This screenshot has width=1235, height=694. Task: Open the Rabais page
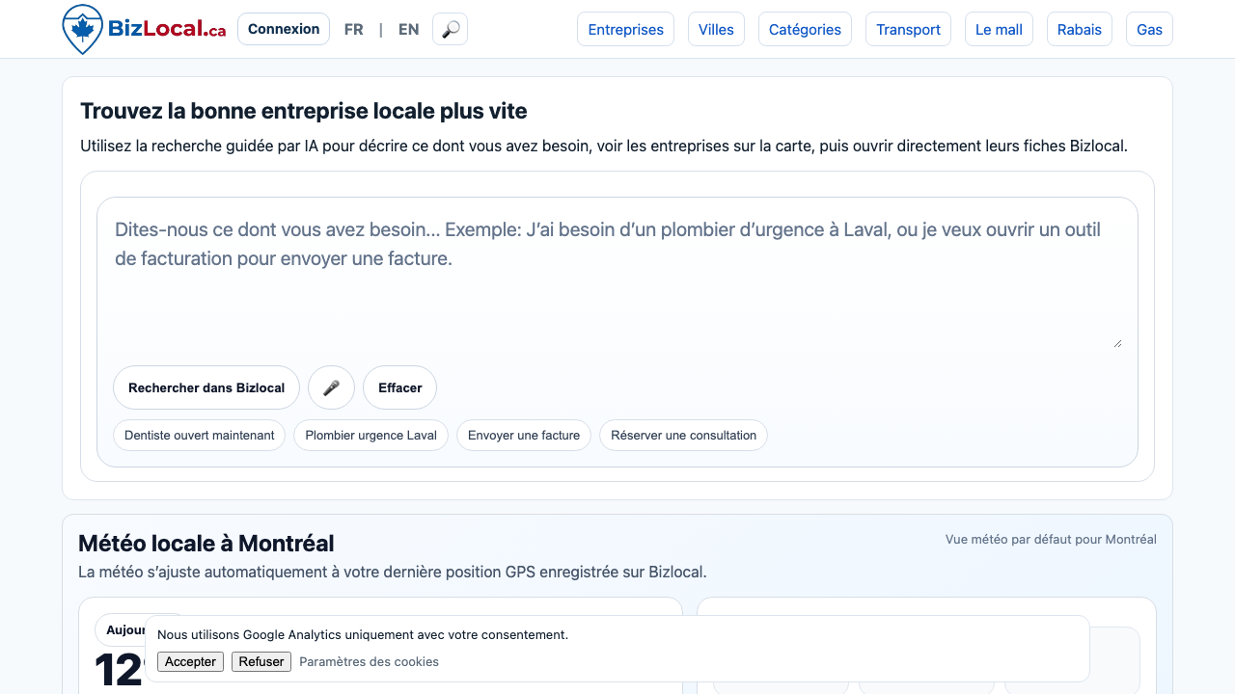coord(1079,29)
